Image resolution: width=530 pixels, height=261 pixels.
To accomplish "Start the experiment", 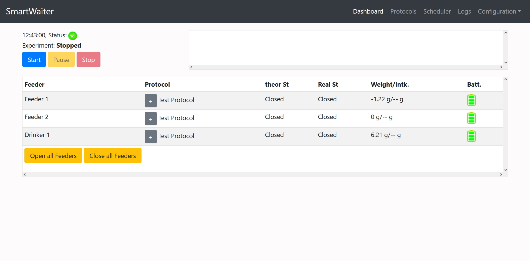I will click(x=34, y=60).
